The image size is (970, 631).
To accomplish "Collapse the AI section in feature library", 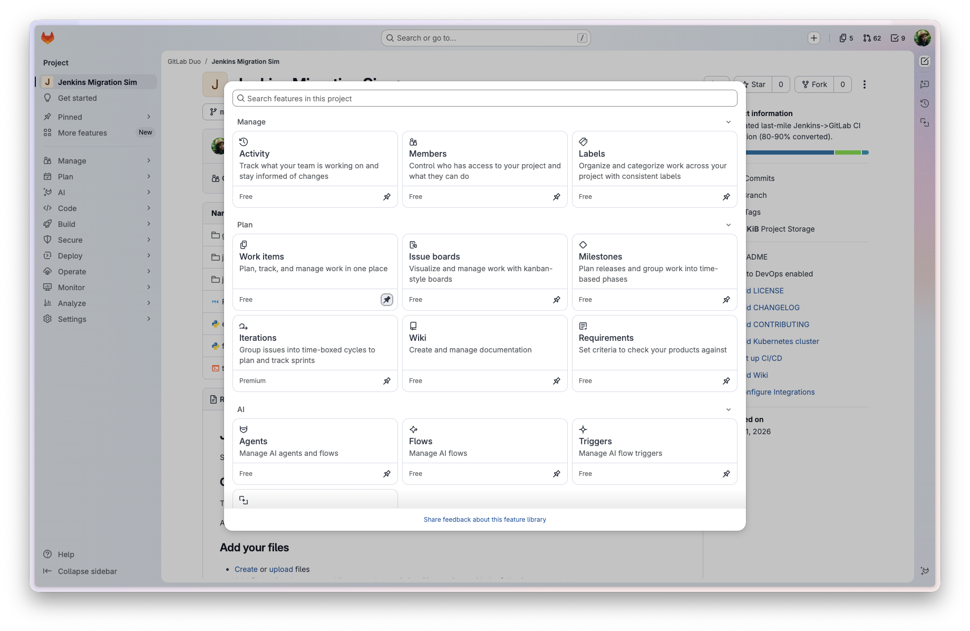I will 729,409.
